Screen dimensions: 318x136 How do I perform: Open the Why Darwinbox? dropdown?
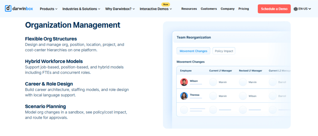point(120,9)
